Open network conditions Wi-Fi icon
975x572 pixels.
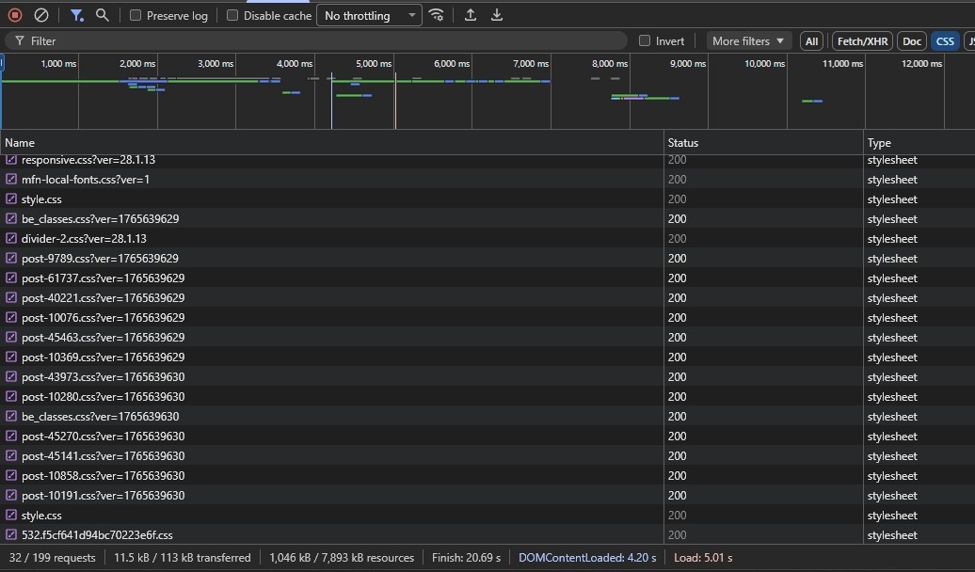pos(436,15)
